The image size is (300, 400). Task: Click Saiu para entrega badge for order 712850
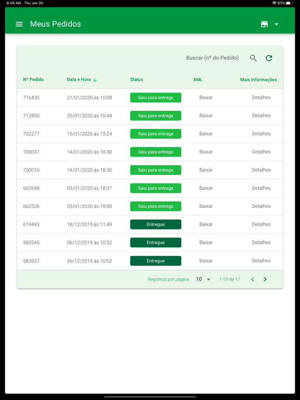click(156, 116)
